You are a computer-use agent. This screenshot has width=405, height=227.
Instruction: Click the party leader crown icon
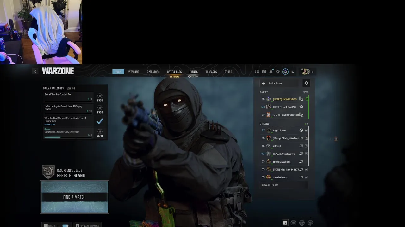[307, 99]
